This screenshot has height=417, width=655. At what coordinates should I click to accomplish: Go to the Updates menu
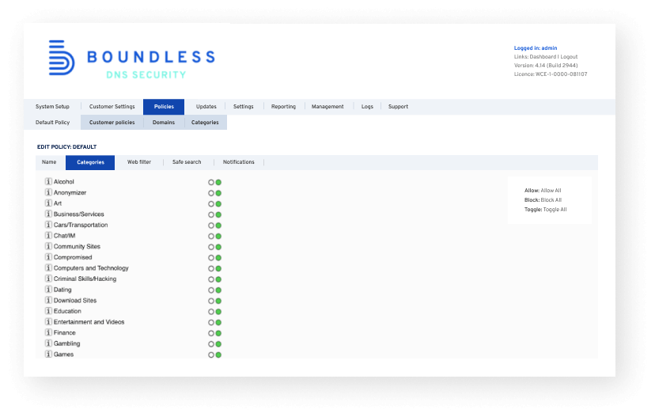pos(206,107)
